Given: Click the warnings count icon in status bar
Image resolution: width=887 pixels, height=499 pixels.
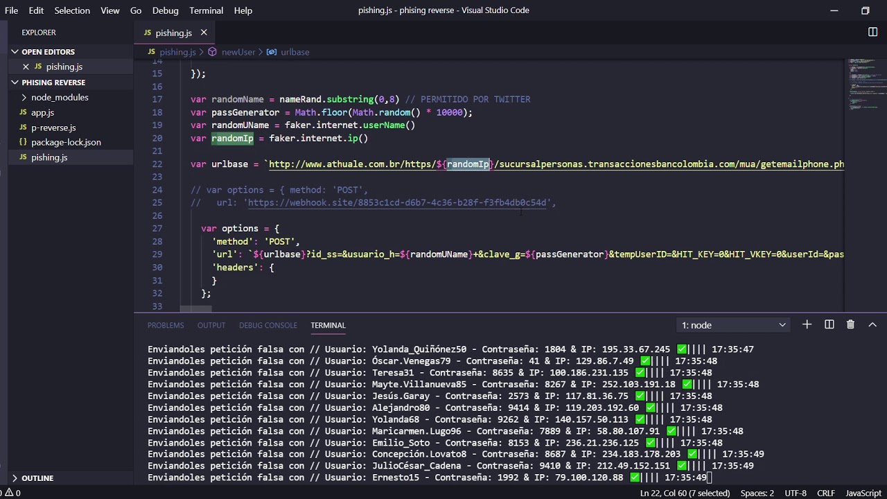Looking at the screenshot, I should 8,493.
